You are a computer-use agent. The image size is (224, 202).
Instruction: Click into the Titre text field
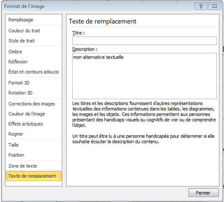144,41
